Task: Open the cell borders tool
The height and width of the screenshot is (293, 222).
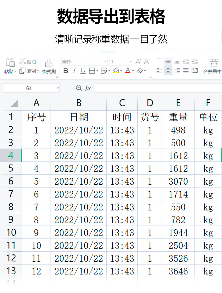Action: 92,71
